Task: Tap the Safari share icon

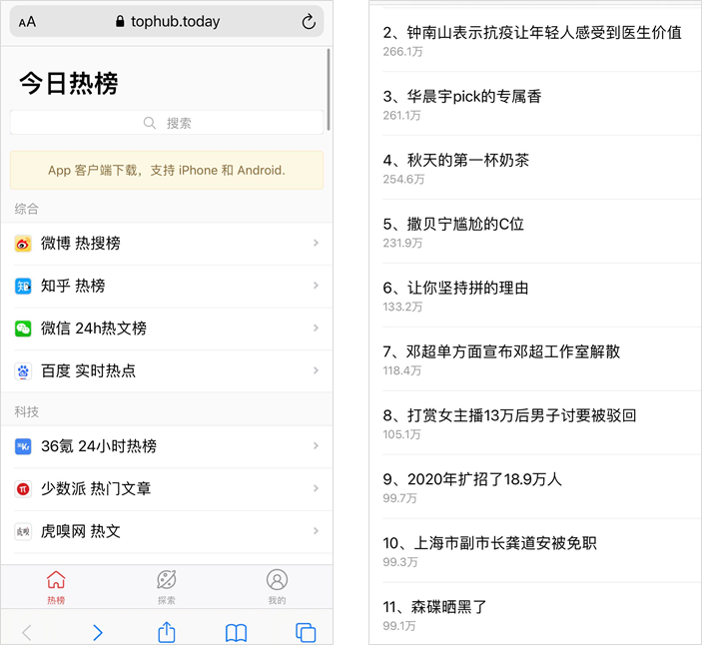Action: [x=167, y=632]
